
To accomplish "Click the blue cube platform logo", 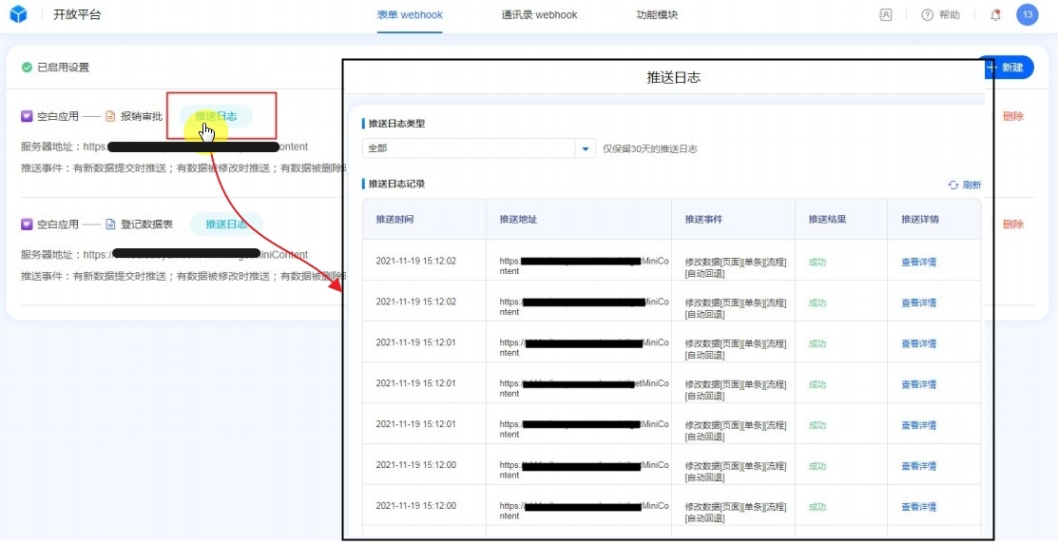I will tap(19, 15).
